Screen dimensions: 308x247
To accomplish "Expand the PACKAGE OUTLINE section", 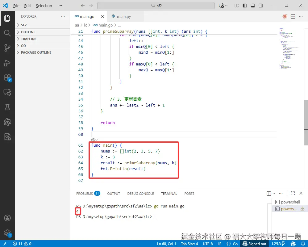I will coord(42,52).
